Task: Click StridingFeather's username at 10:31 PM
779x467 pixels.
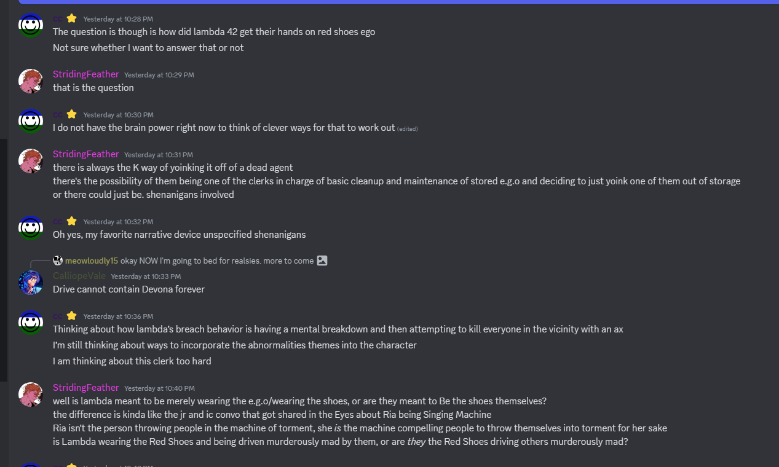Action: click(85, 154)
